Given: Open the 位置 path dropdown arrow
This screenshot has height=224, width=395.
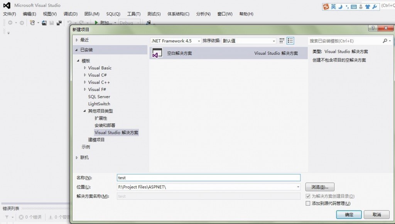Looking at the screenshot, I should pos(298,187).
